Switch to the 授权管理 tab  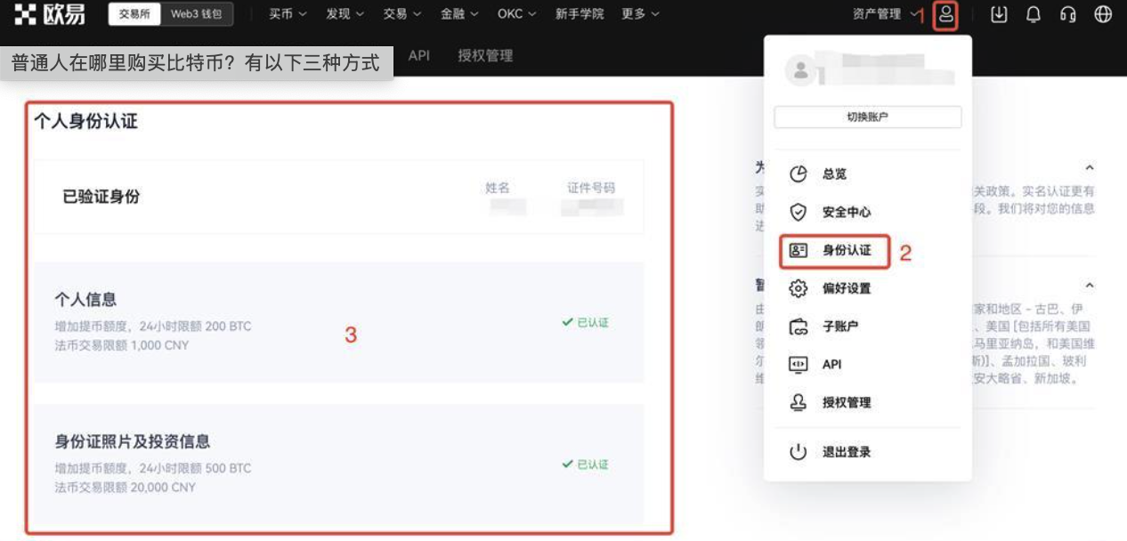pos(485,55)
